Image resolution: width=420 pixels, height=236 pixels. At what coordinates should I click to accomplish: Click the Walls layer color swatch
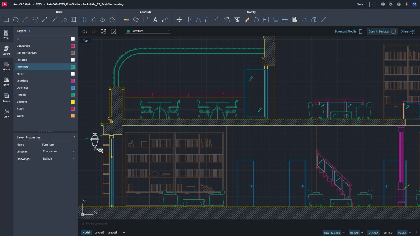pyautogui.click(x=73, y=116)
